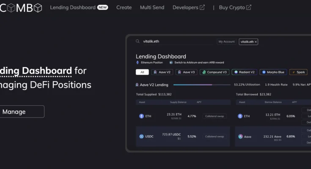The image size is (311, 169).
Task: Click Lending Dashboard heading in preview
Action: (161, 57)
